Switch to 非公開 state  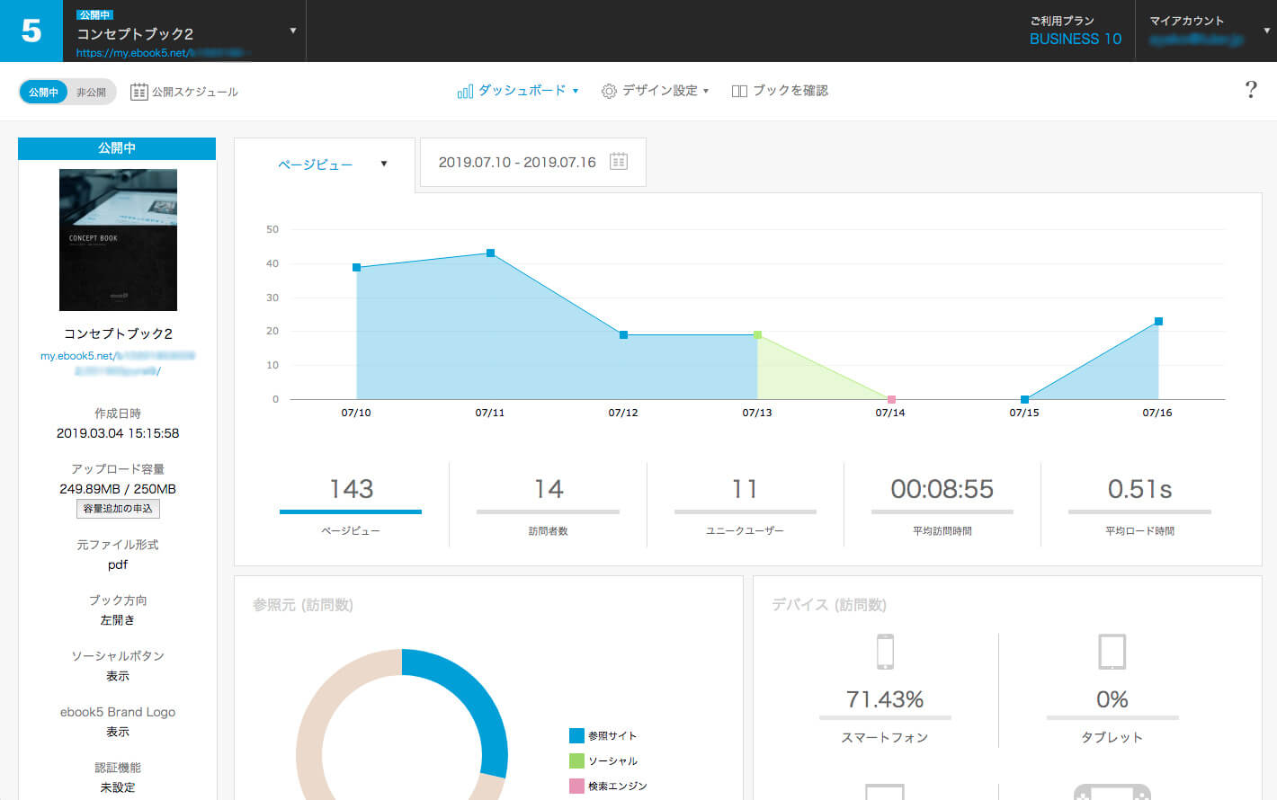[91, 92]
